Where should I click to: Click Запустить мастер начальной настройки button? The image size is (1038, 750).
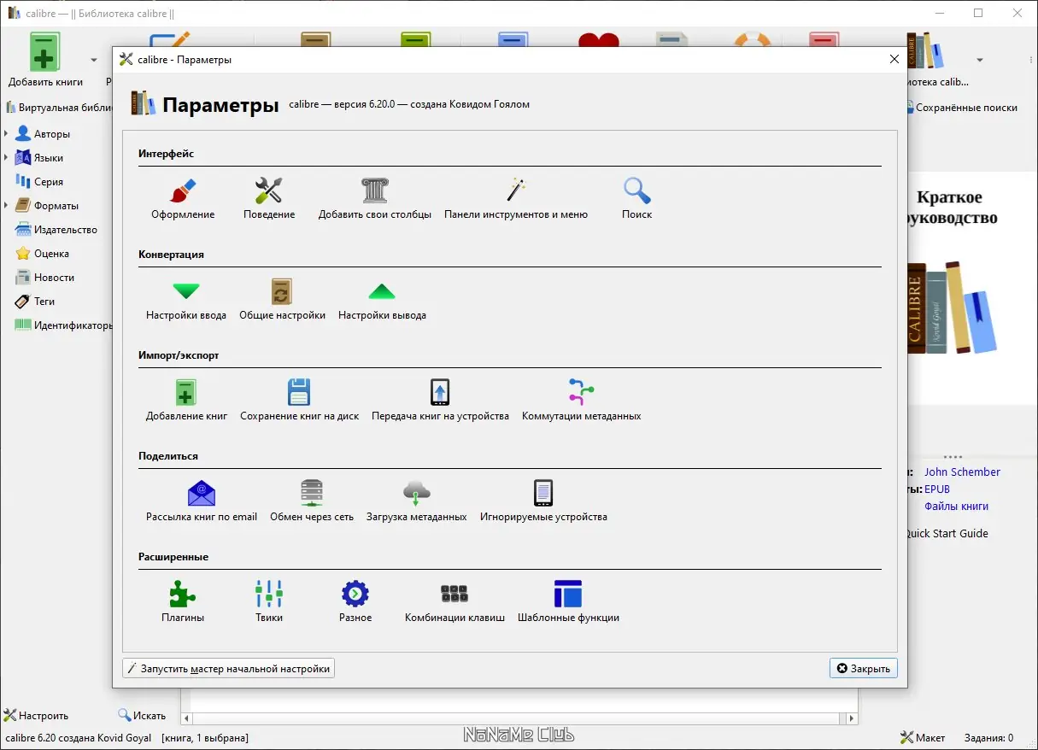click(x=228, y=668)
